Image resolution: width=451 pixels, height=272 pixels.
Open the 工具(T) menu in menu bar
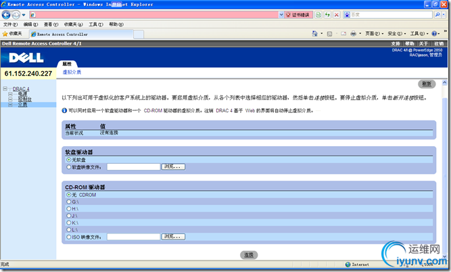tap(96, 24)
